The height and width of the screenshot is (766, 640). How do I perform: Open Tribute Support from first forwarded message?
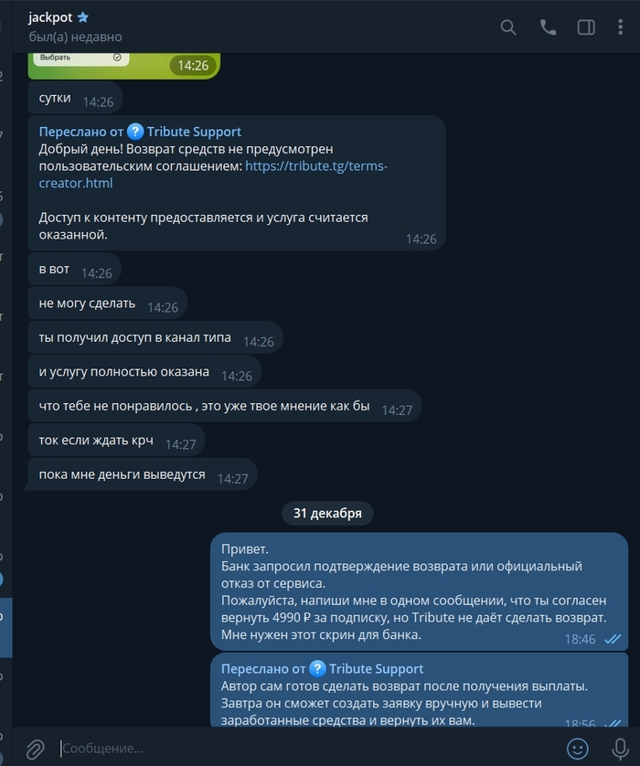tap(194, 132)
